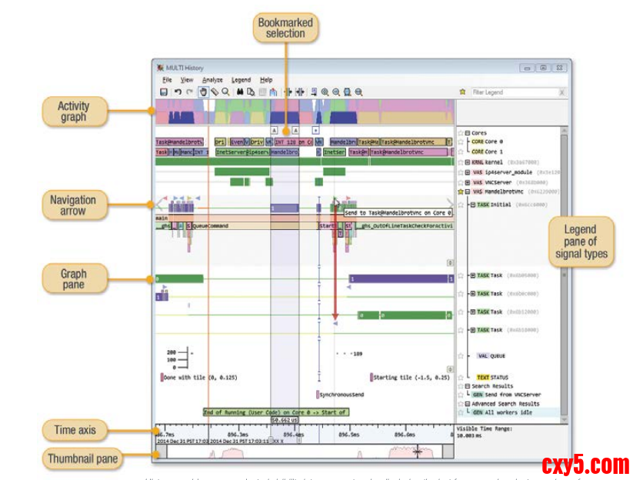The width and height of the screenshot is (633, 480).
Task: Open the File menu
Action: pos(167,80)
